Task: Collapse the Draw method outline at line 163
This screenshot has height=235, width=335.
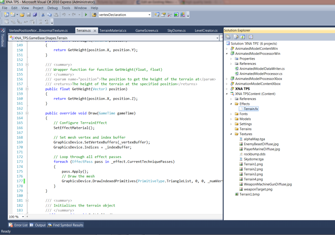Action: click(x=27, y=113)
